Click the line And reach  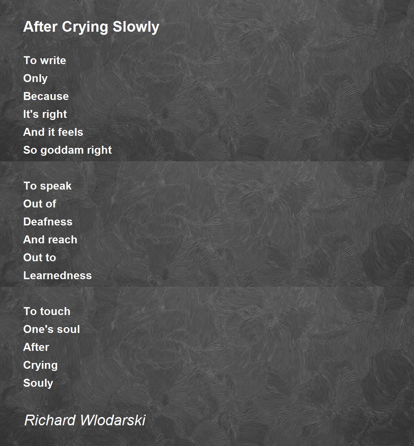[x=50, y=240]
